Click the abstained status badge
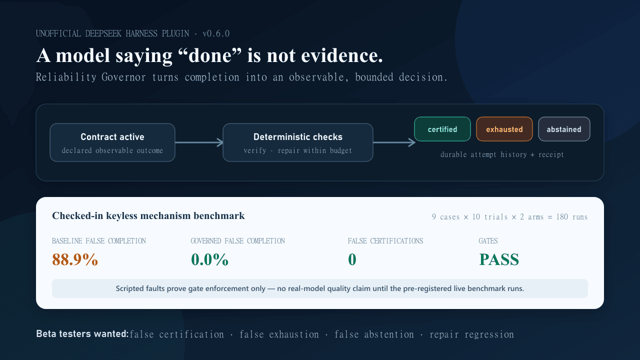Screen dimensions: 640x360 564,129
